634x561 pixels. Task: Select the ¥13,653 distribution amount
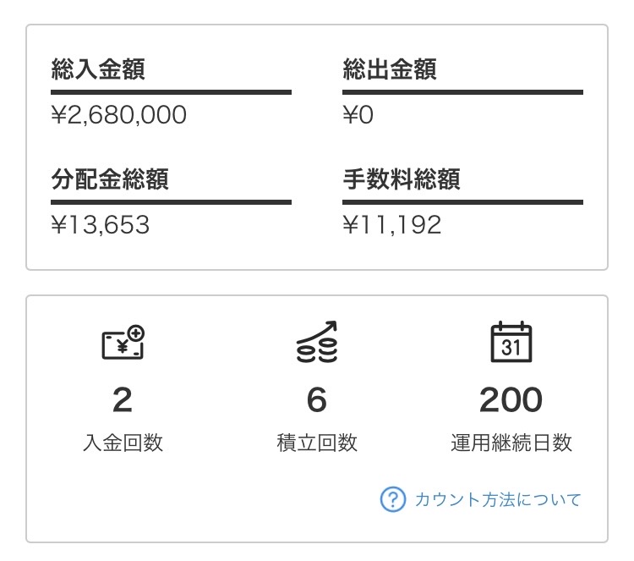(x=101, y=225)
